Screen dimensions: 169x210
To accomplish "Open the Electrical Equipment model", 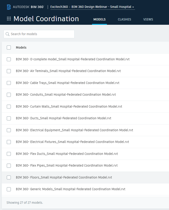I will 74,130.
